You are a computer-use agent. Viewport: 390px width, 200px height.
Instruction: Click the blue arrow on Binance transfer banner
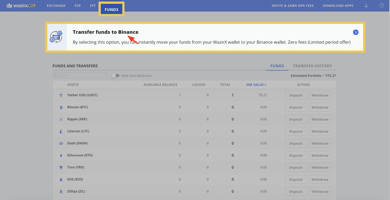pos(356,32)
